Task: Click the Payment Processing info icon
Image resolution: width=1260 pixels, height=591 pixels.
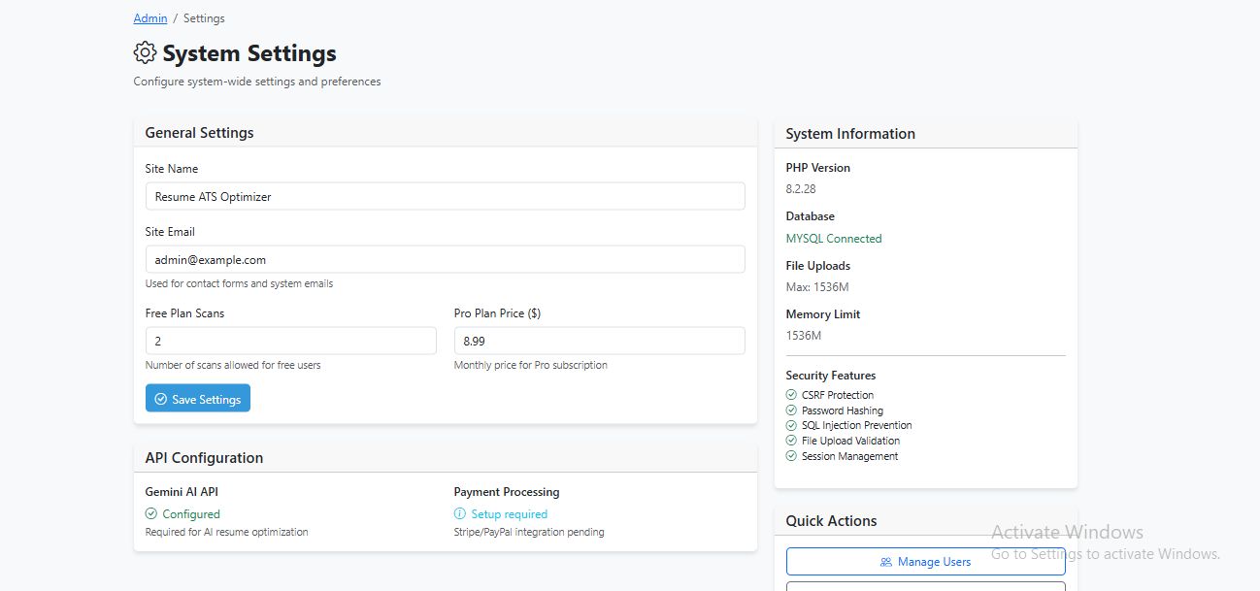Action: (x=460, y=514)
